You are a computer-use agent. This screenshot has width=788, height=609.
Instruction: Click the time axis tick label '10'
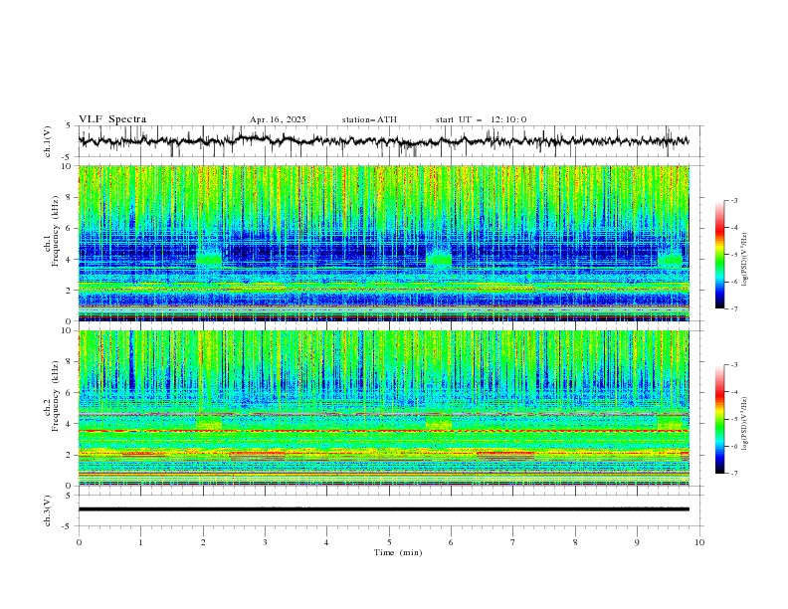click(x=699, y=542)
